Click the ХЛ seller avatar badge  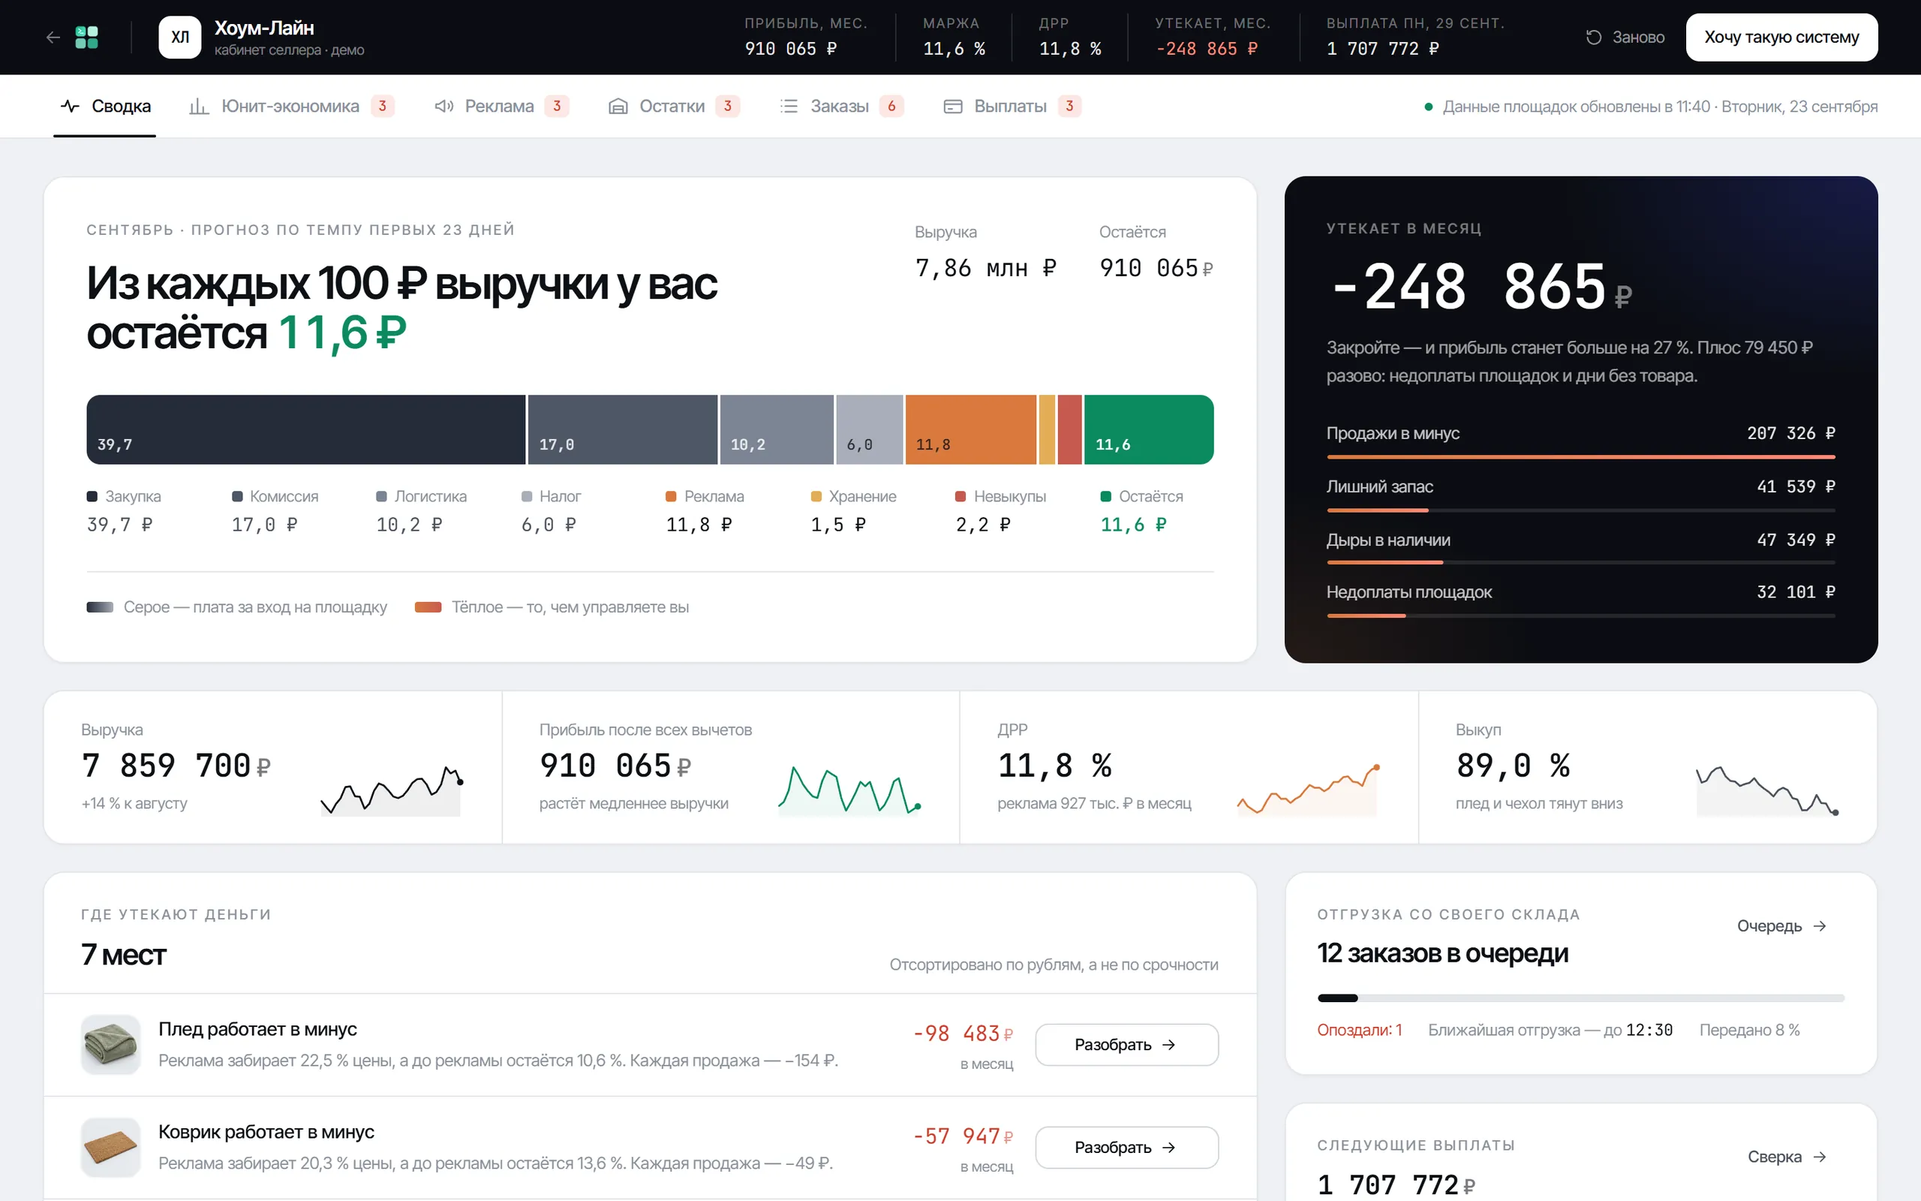click(180, 38)
